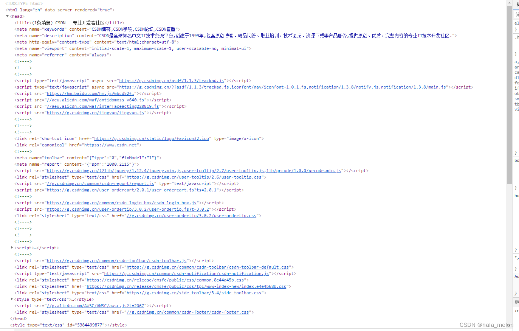519x331 pixels.
Task: Select the meta name="description" row
Action: point(236,36)
